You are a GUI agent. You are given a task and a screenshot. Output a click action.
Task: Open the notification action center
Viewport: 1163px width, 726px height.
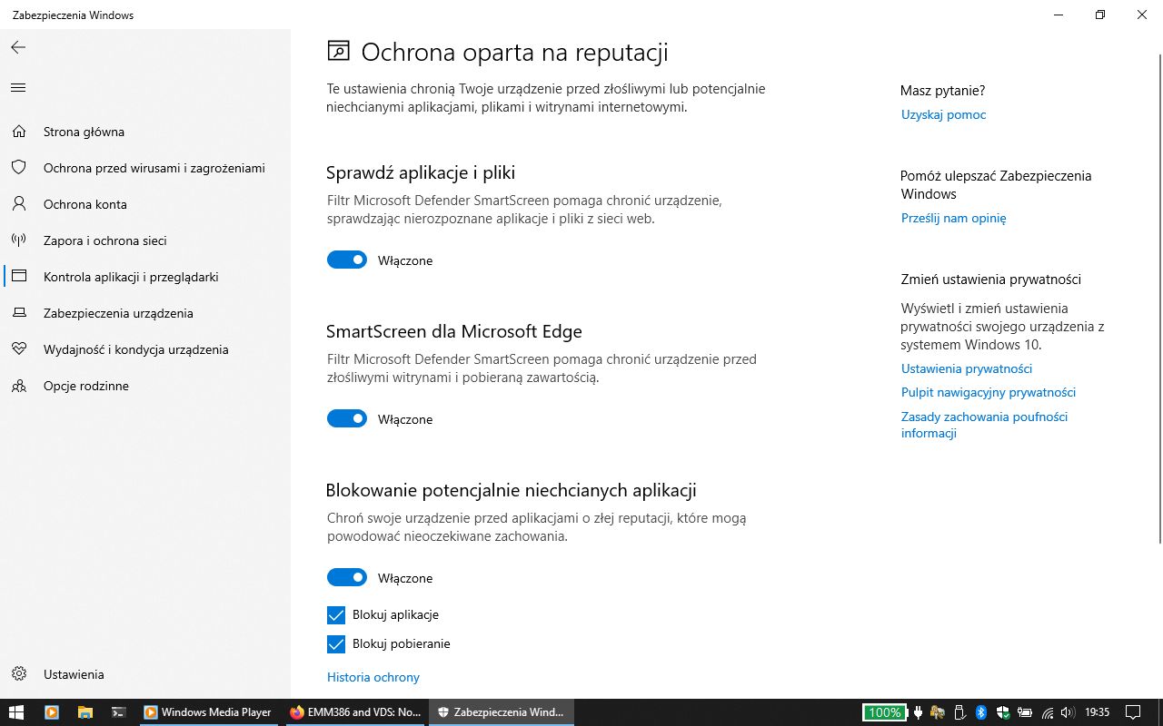coord(1133,712)
